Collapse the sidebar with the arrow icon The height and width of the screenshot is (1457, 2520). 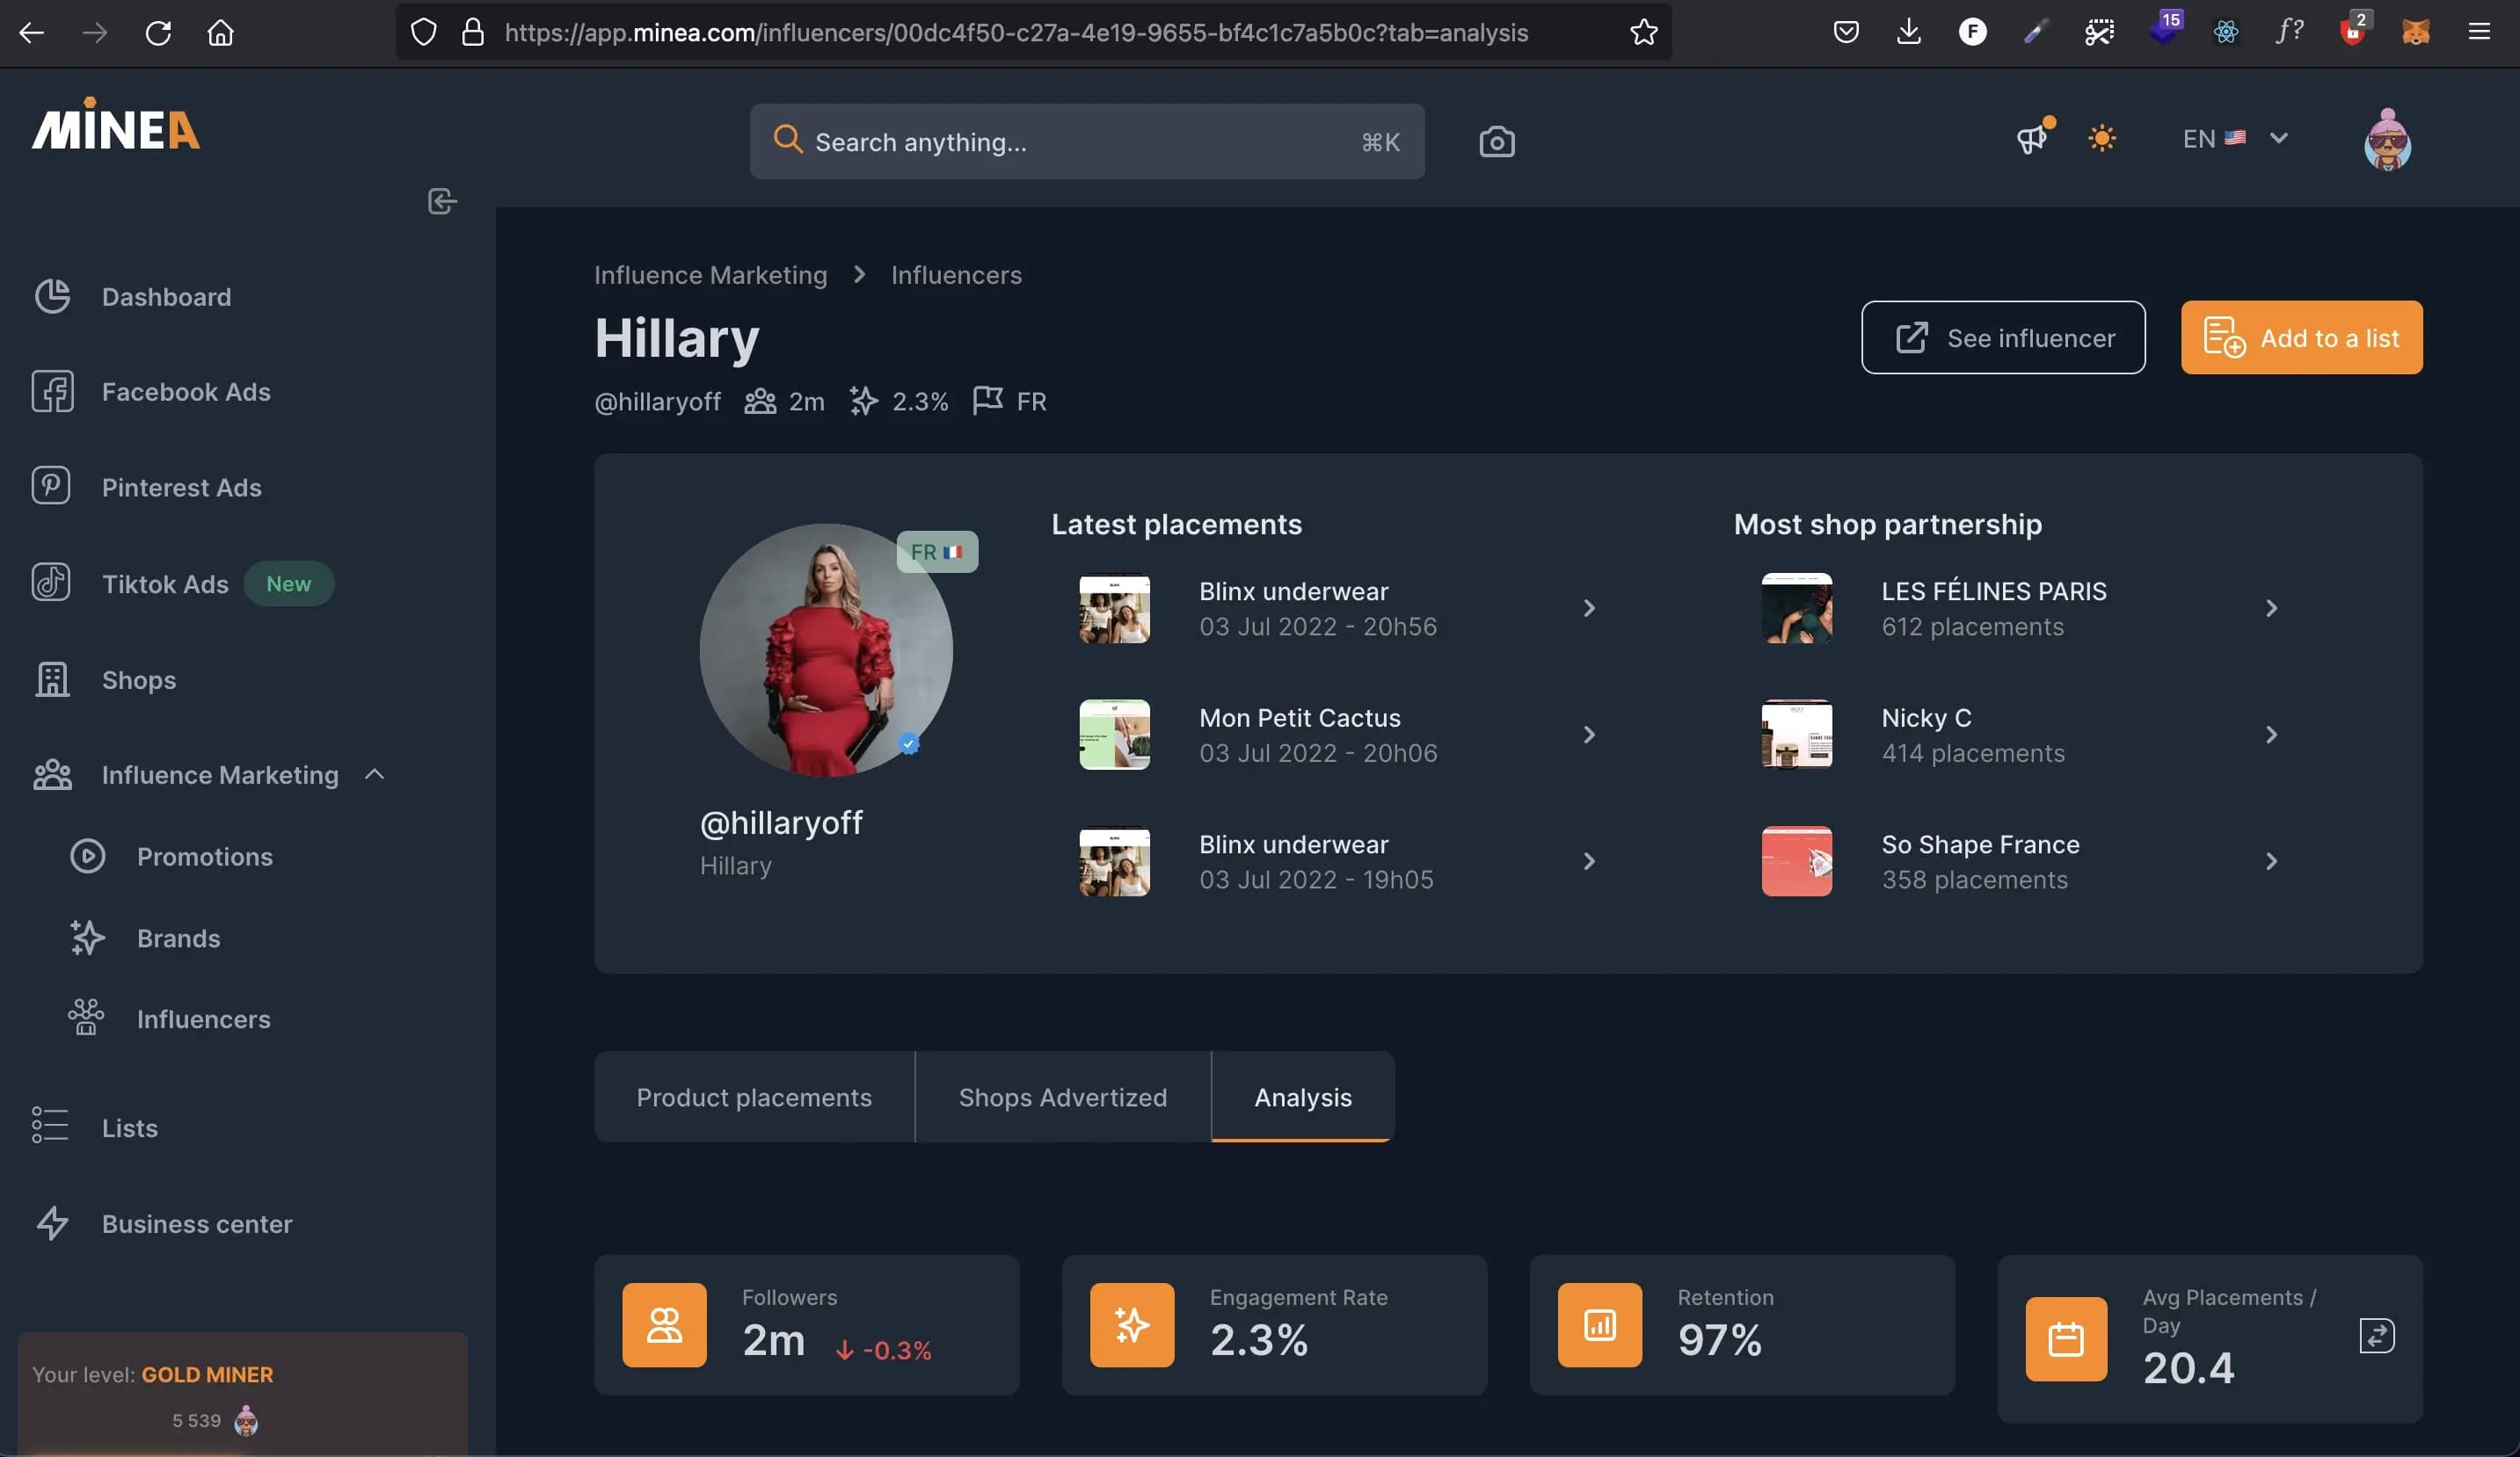[442, 201]
